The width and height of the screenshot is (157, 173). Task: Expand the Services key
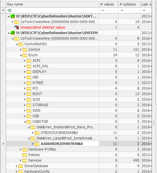click(x=21, y=160)
